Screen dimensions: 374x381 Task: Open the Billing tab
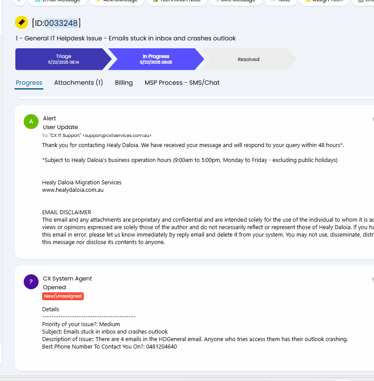point(124,83)
